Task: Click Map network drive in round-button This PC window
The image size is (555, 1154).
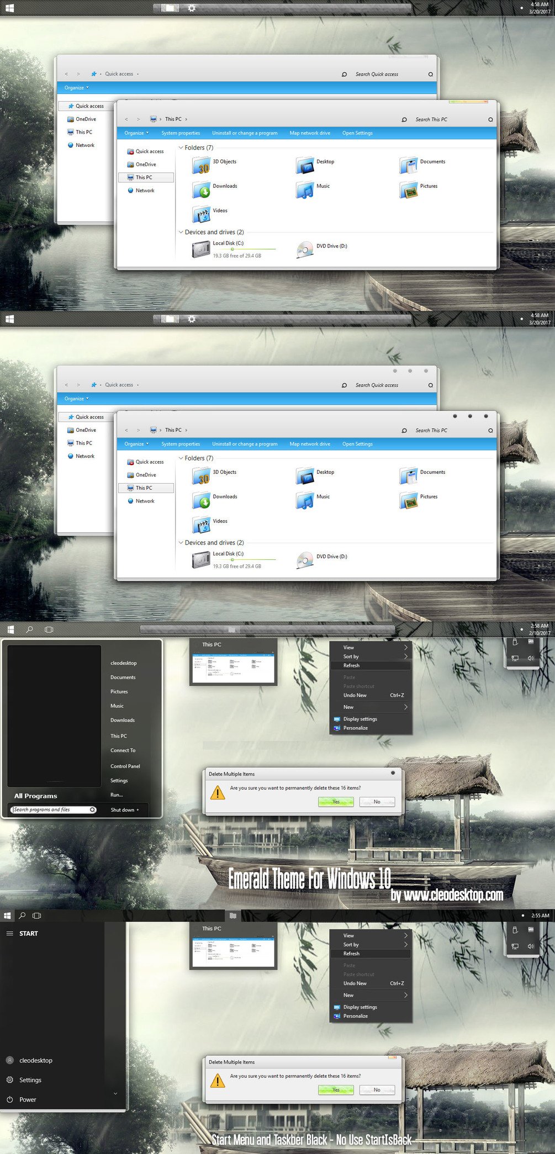Action: click(310, 444)
